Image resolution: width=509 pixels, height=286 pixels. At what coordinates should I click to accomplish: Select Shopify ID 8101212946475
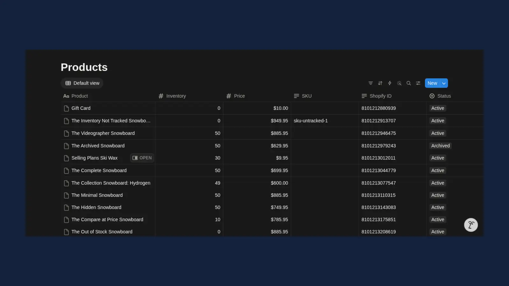pyautogui.click(x=393, y=133)
